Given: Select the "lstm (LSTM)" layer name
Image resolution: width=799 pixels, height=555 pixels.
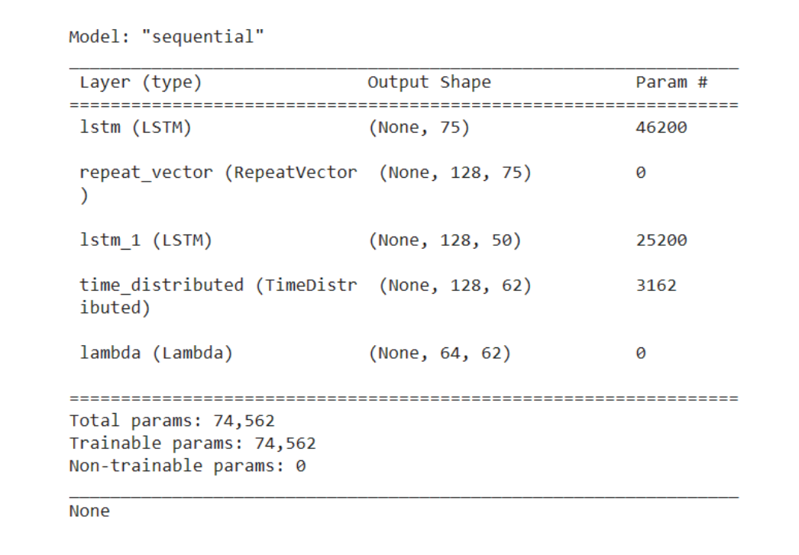Looking at the screenshot, I should pyautogui.click(x=135, y=127).
